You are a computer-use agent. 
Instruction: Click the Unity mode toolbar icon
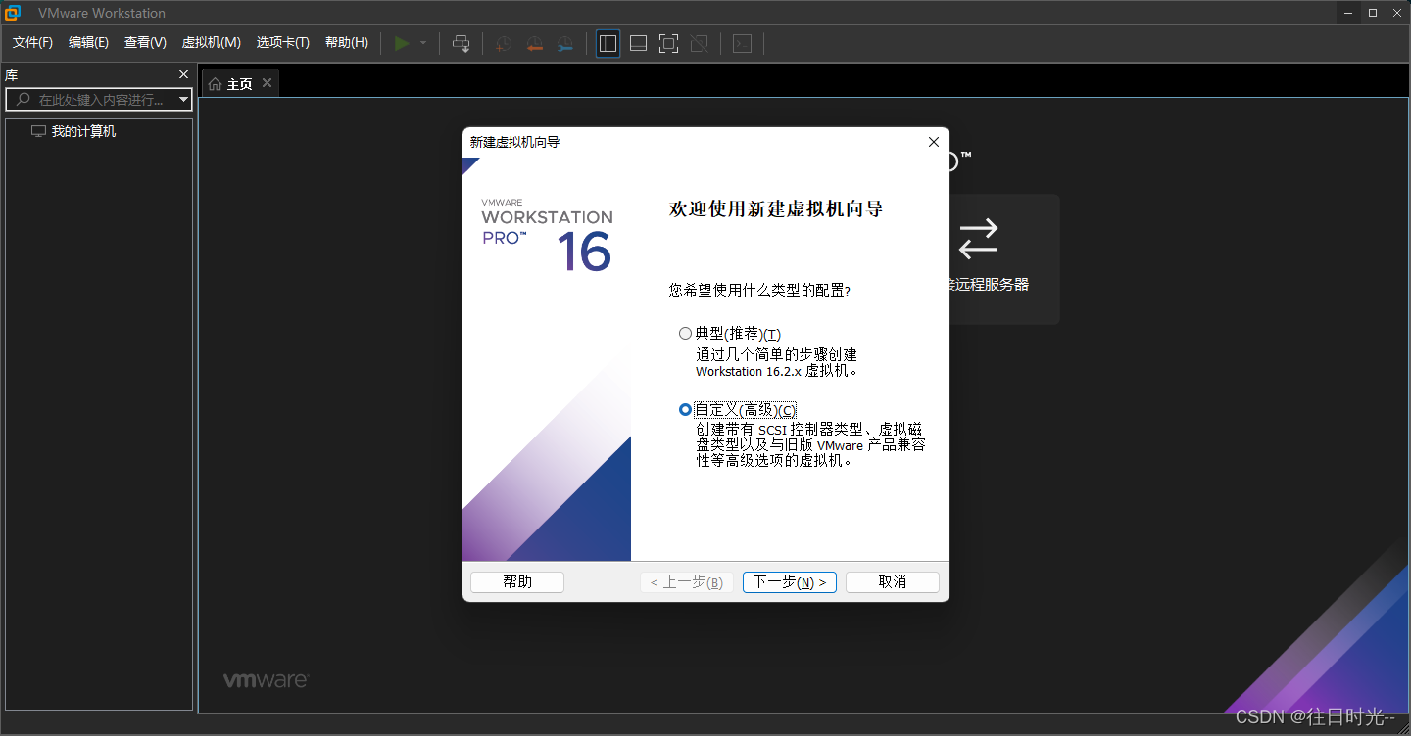point(699,43)
